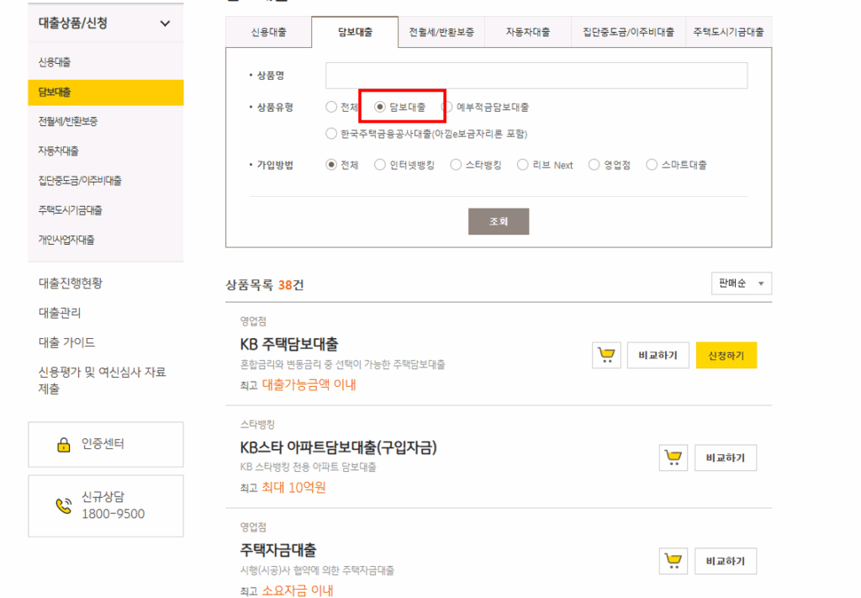Choose 리브 Next as 가입방법
This screenshot has width=861, height=598.
[x=523, y=165]
